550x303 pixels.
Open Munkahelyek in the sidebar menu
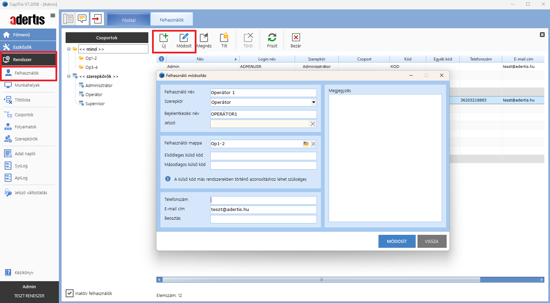(27, 85)
